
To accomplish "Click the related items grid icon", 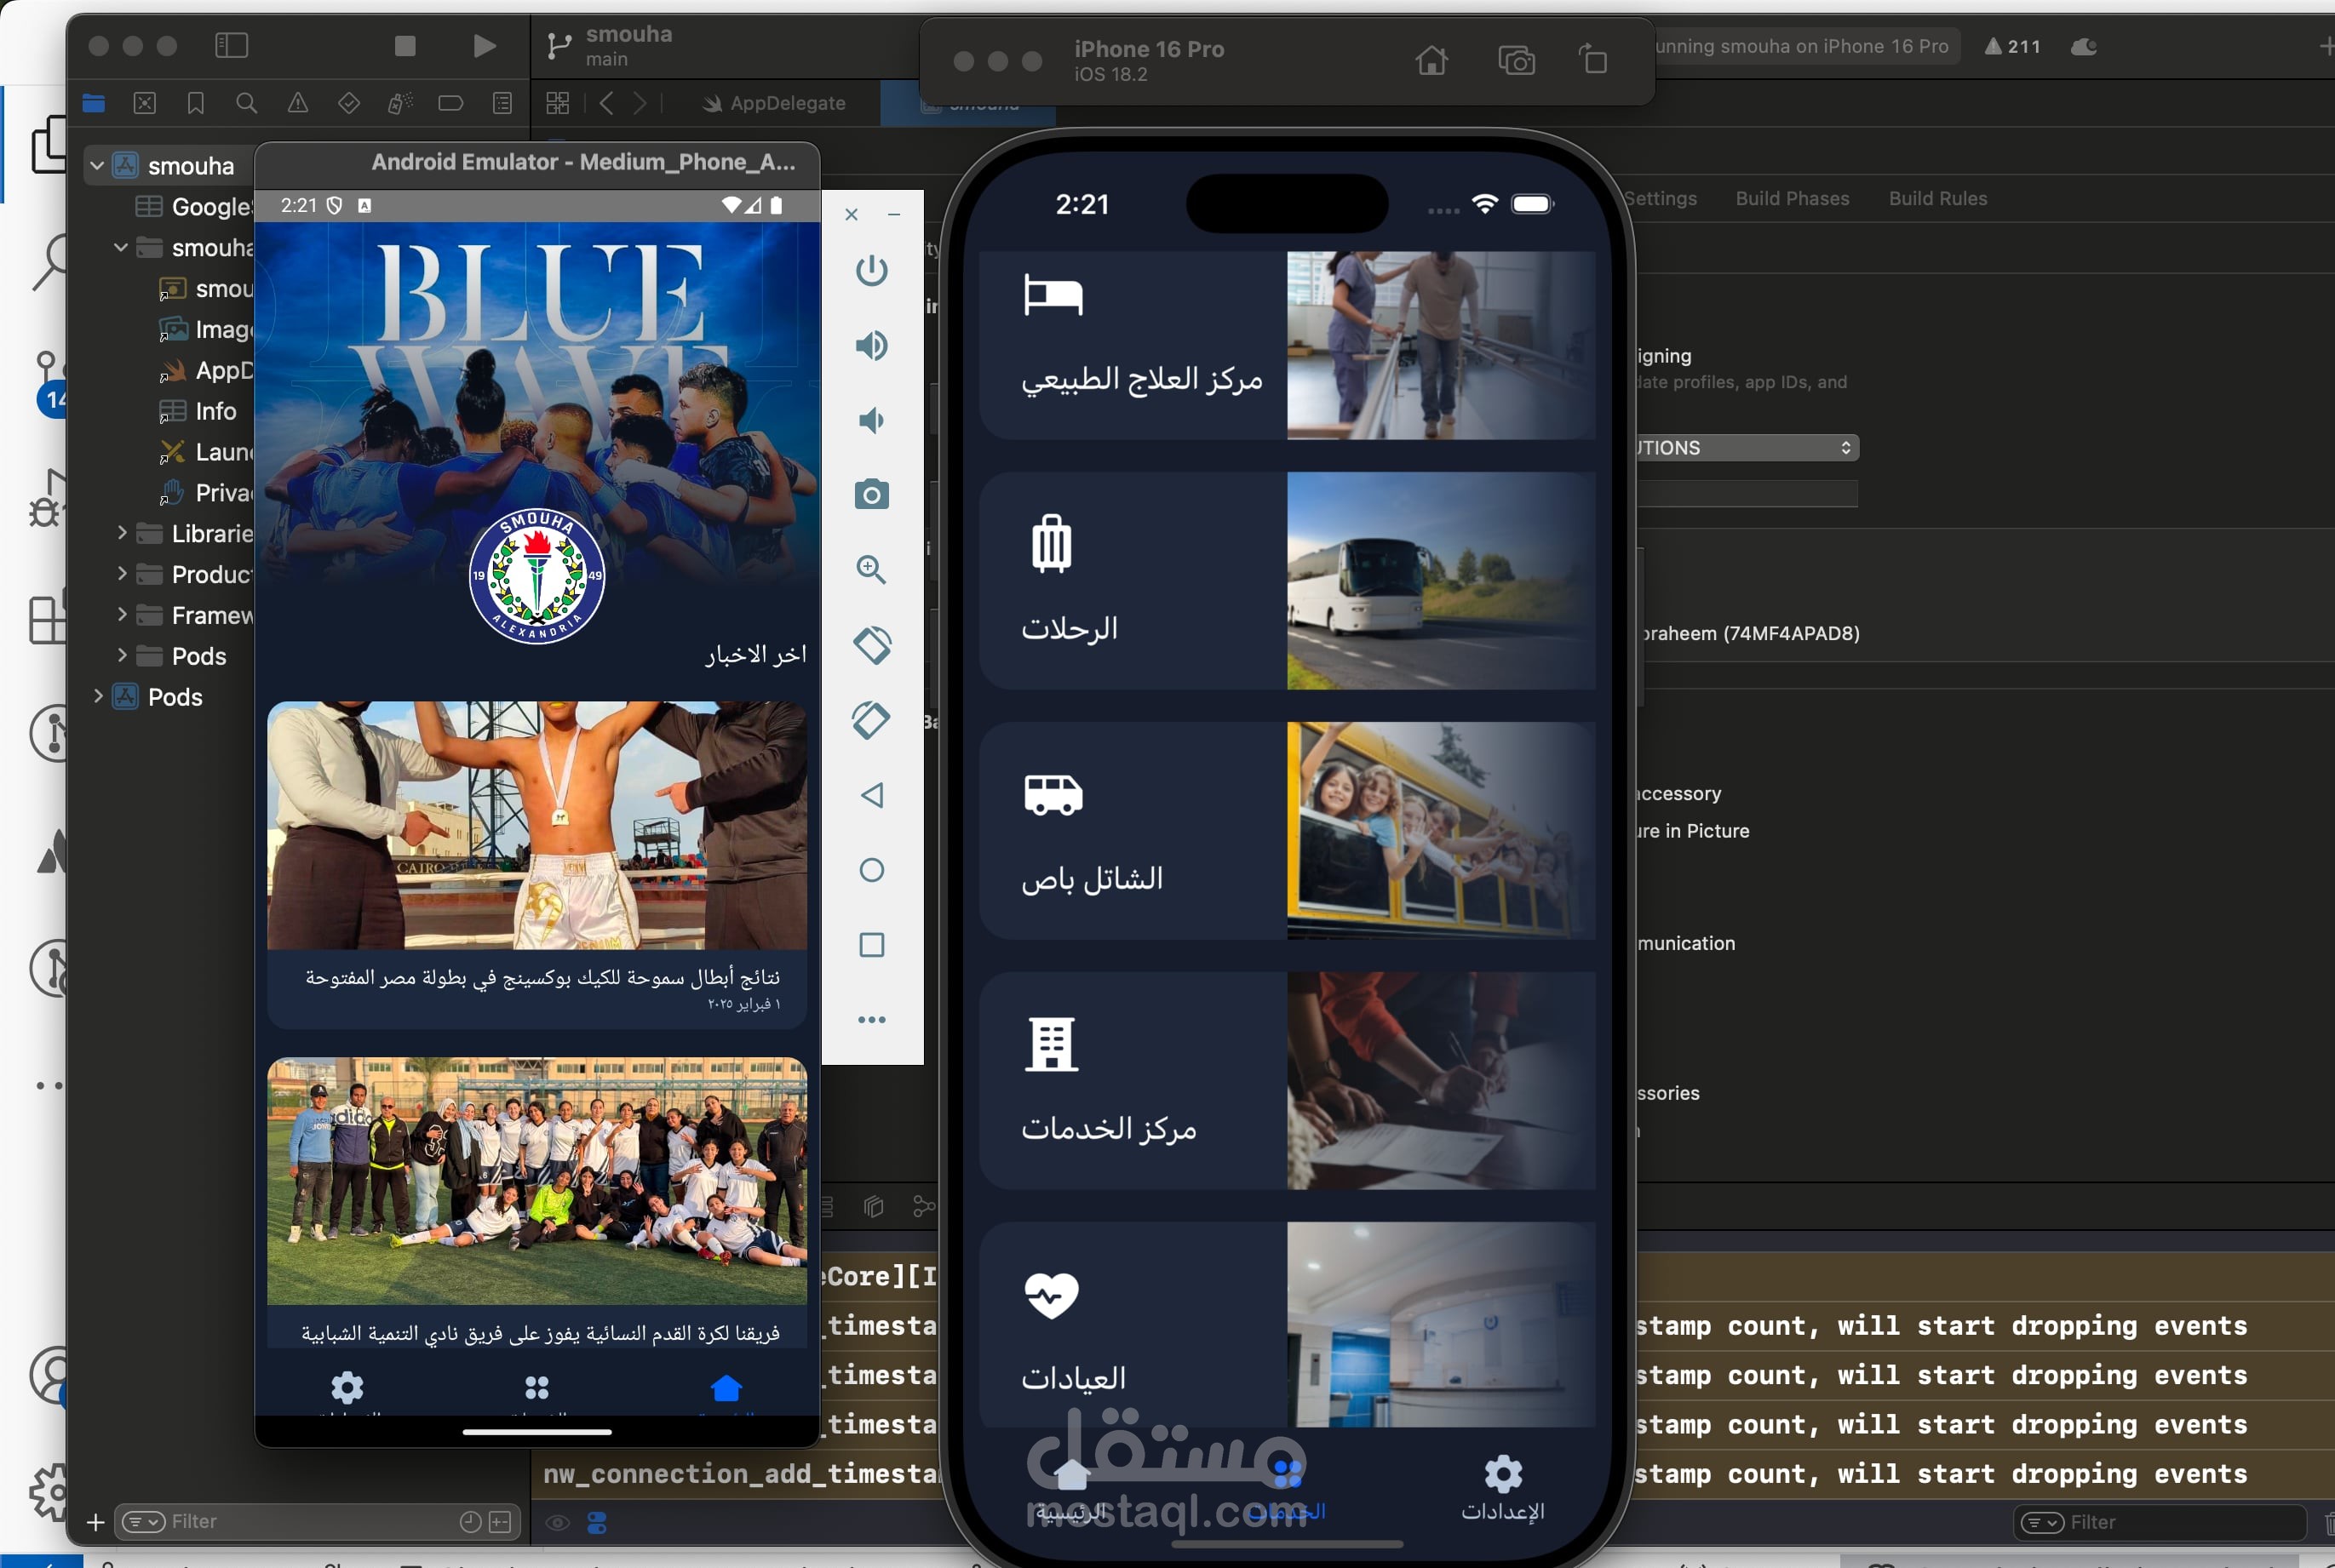I will [x=557, y=103].
